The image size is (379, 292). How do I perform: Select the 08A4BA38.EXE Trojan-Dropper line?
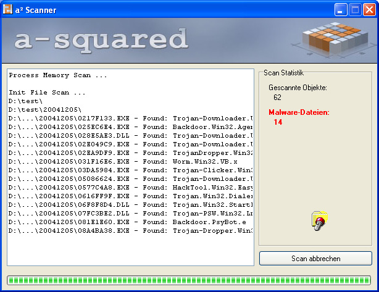pyautogui.click(x=130, y=231)
